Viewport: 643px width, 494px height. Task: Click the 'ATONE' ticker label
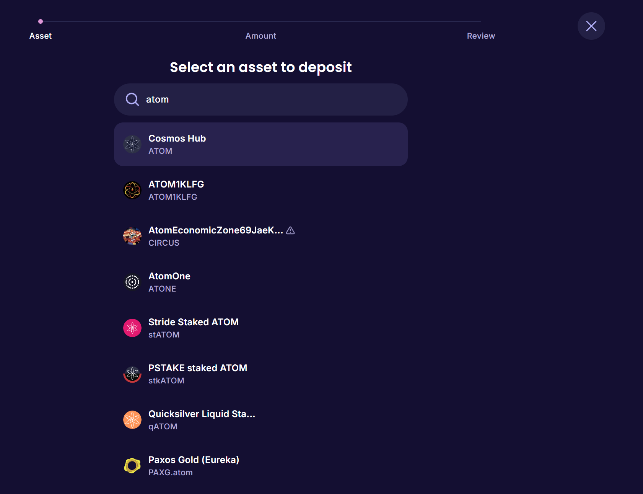click(x=162, y=289)
